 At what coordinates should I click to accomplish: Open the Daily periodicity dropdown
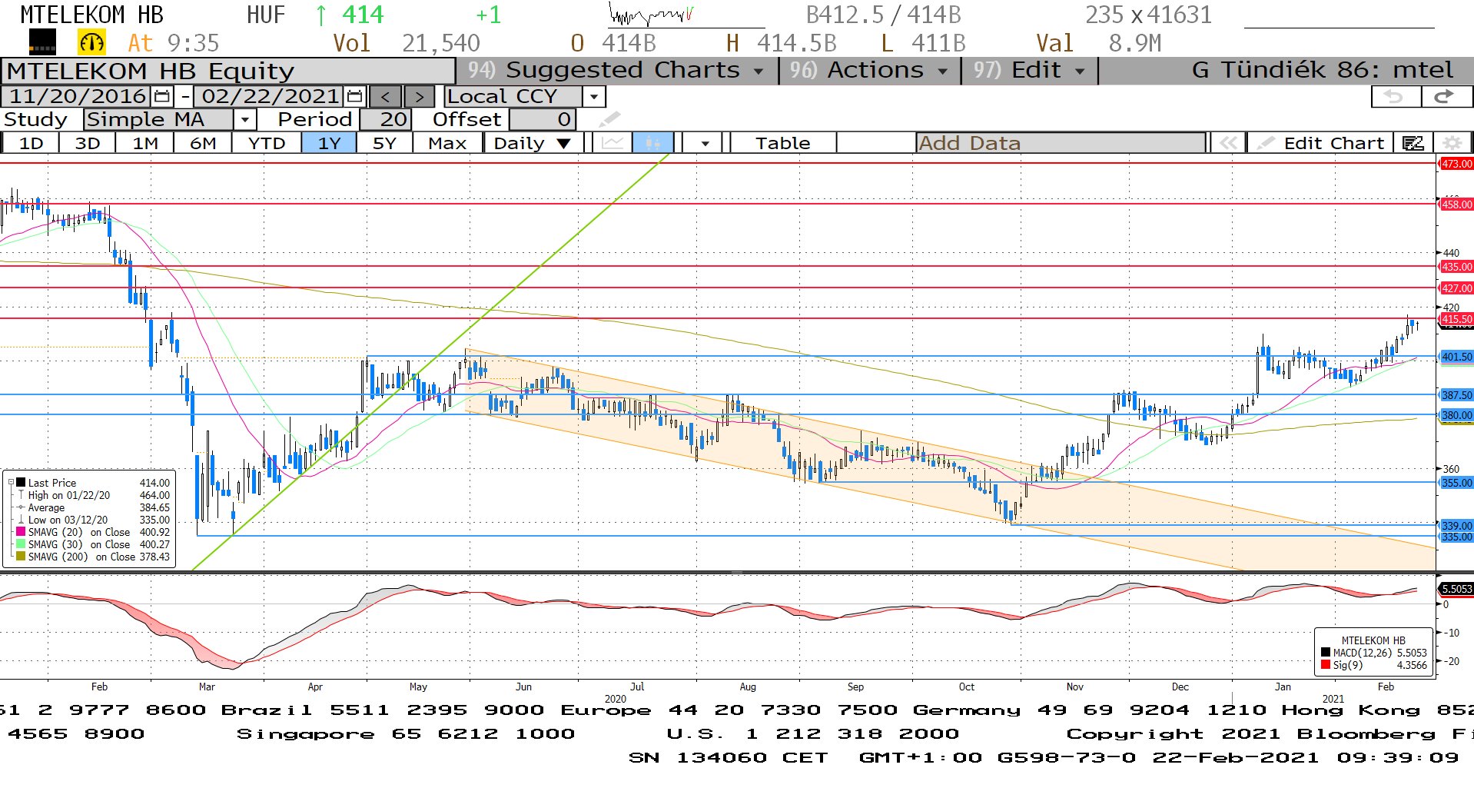click(x=533, y=143)
